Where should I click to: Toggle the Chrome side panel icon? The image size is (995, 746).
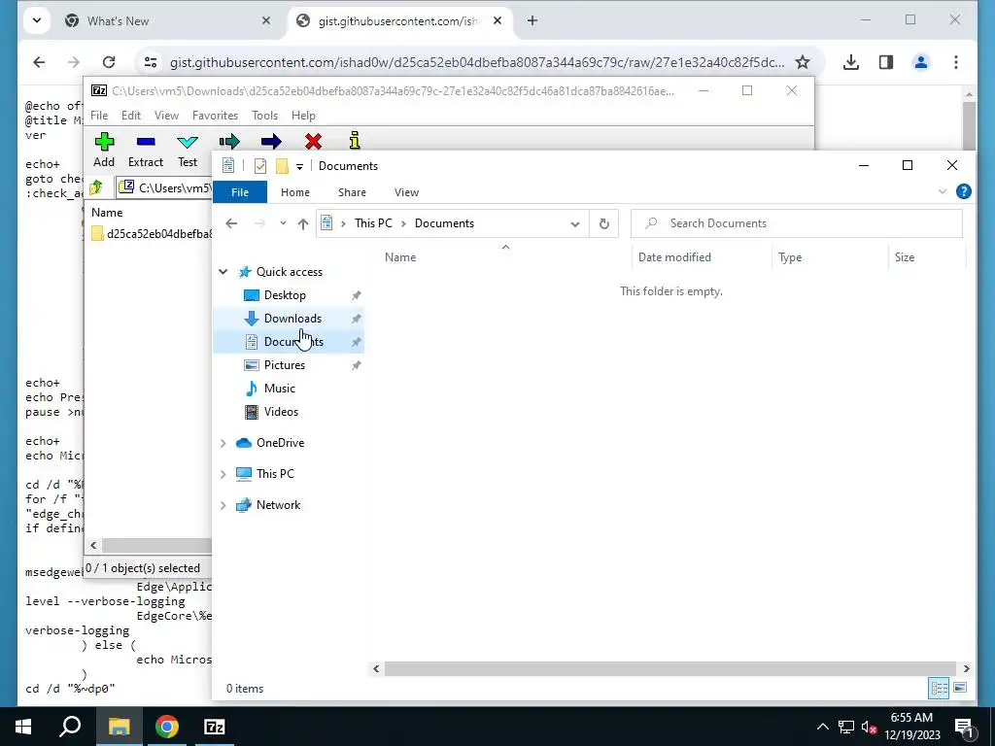[886, 62]
